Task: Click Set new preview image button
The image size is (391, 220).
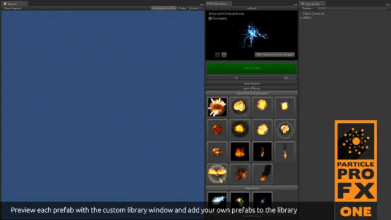Action: pyautogui.click(x=274, y=54)
